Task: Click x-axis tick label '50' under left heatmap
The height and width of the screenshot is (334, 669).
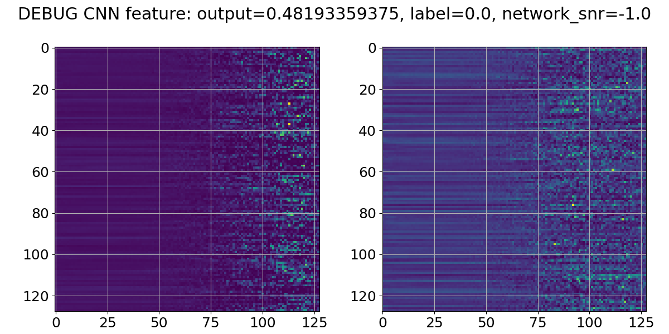Action: 159,322
